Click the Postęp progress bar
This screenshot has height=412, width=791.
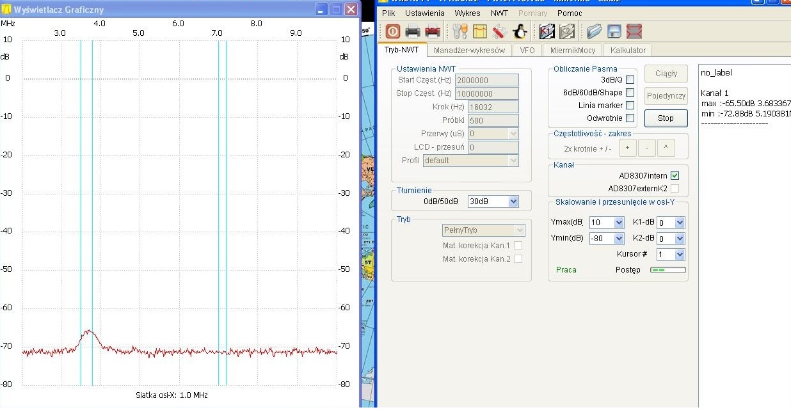pyautogui.click(x=667, y=270)
